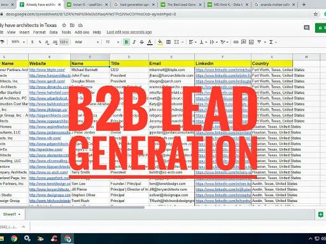Open the Insert menu
The image size is (326, 244).
click(x=24, y=32)
